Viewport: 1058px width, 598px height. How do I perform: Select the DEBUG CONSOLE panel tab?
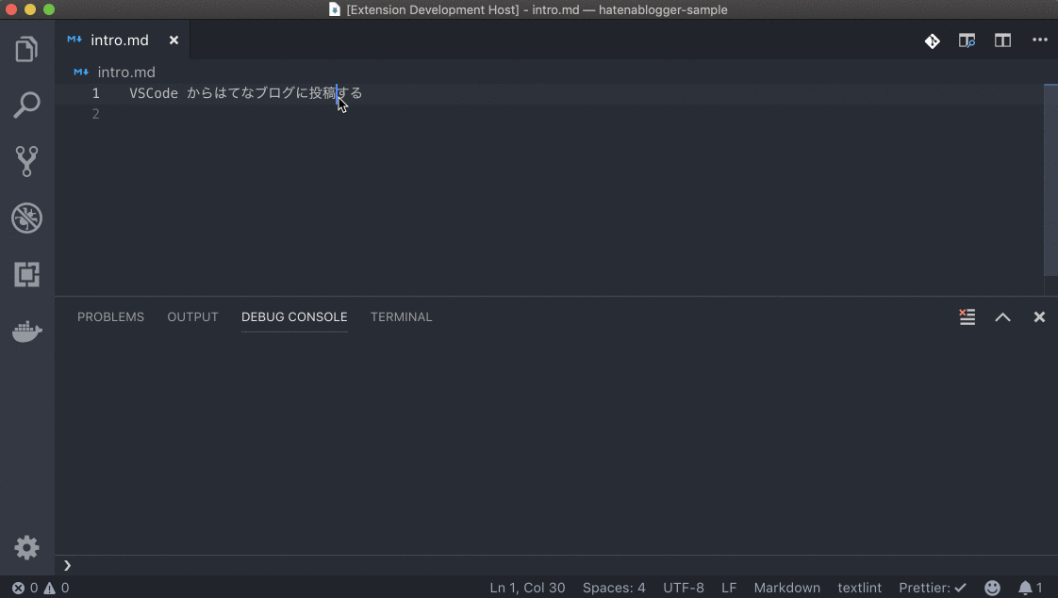pos(294,316)
